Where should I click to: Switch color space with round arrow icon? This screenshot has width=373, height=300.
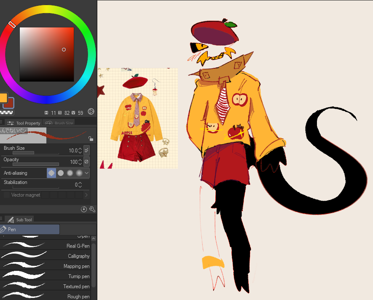91,111
